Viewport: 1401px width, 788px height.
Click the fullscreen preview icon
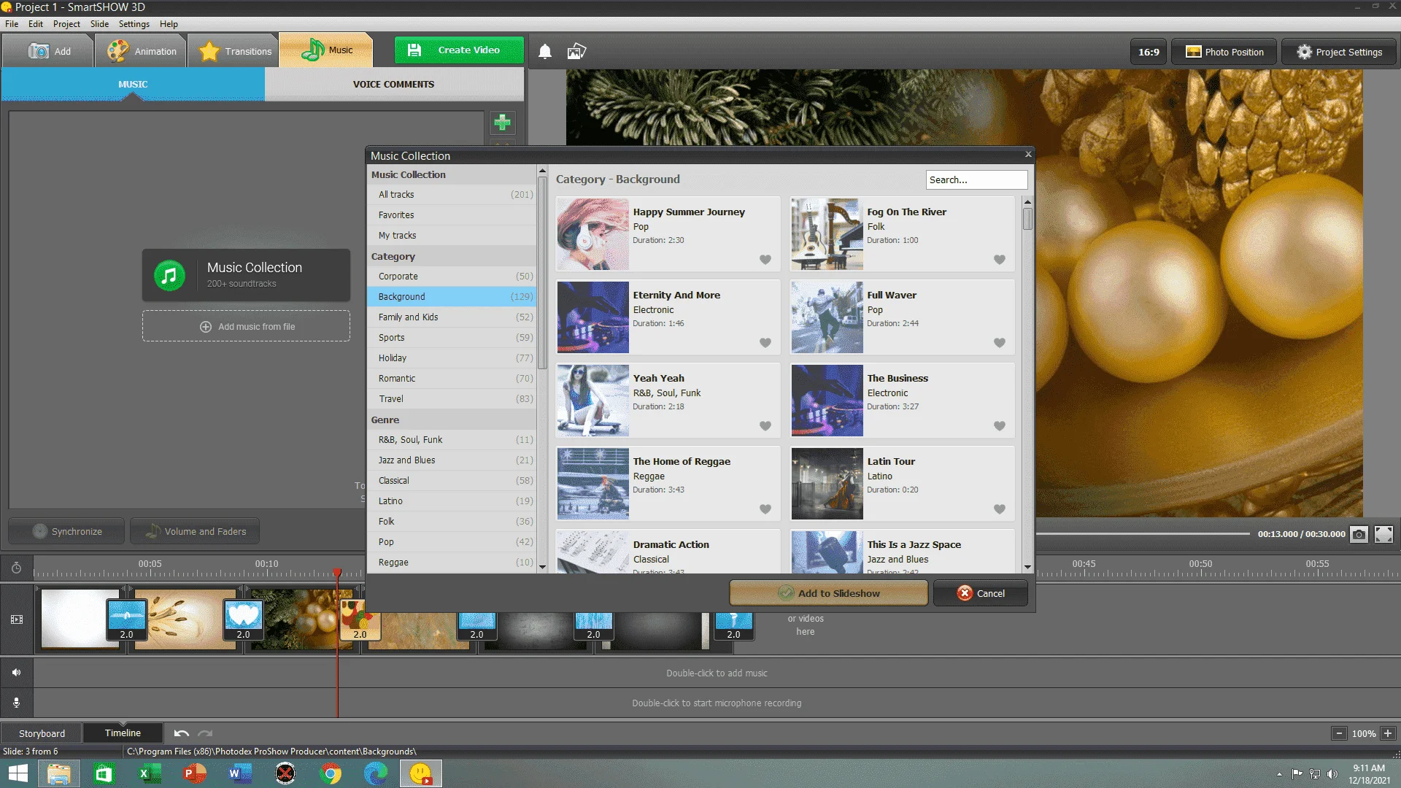pos(1383,534)
